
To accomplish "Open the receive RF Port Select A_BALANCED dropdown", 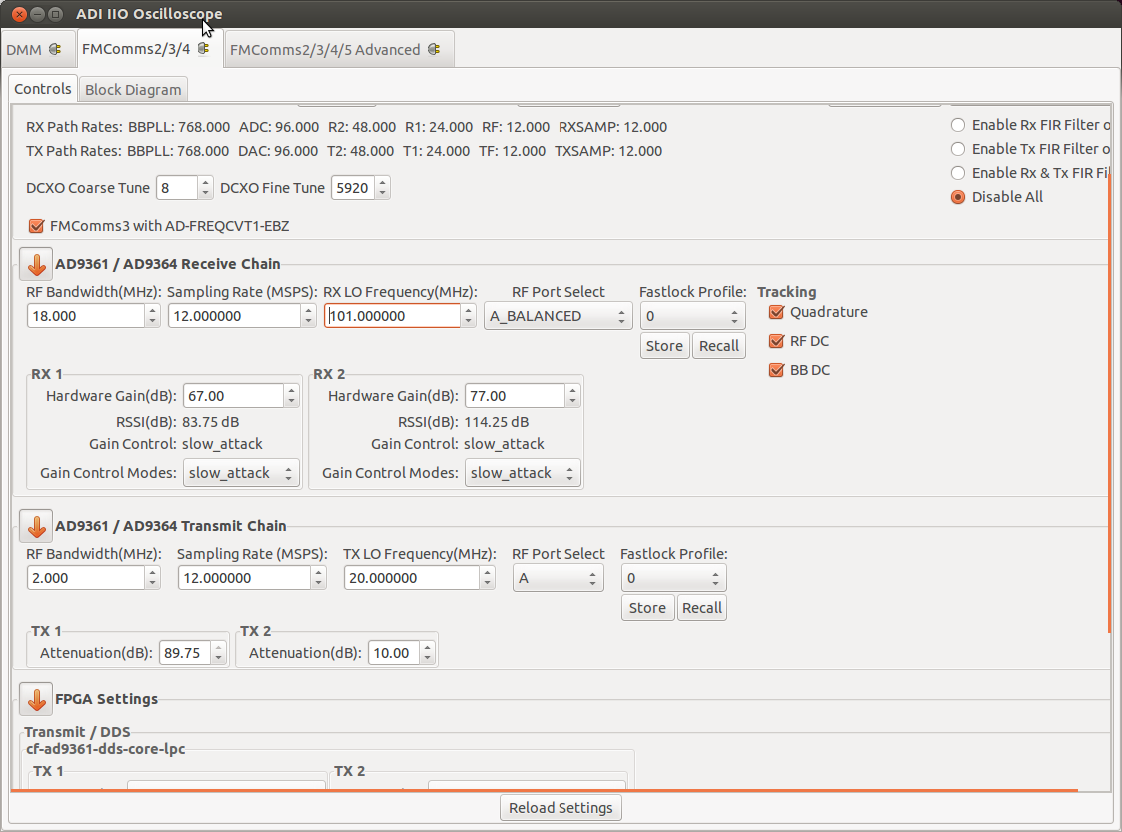I will click(559, 316).
